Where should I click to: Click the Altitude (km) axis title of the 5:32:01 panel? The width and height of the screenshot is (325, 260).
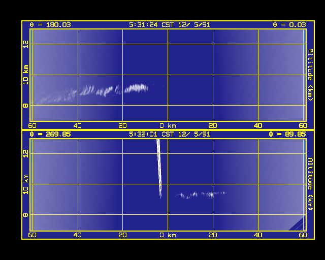click(x=310, y=184)
